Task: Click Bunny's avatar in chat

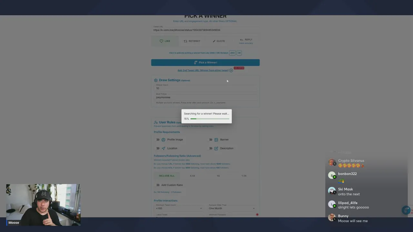Action: coord(332,217)
